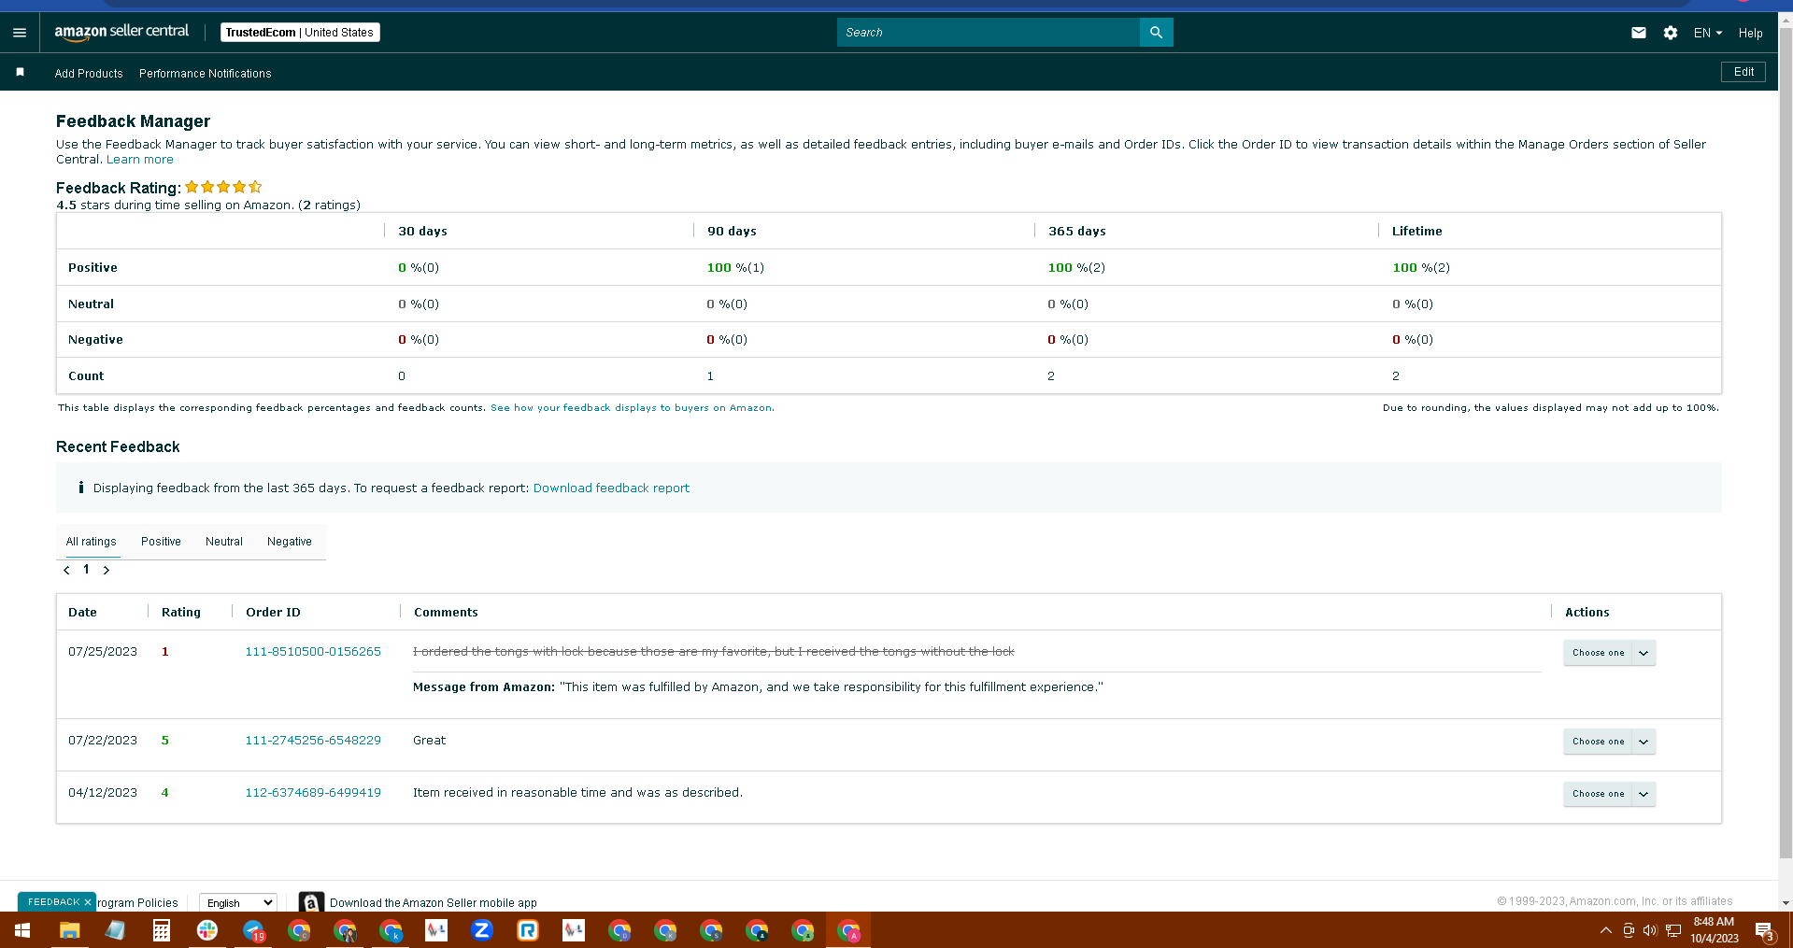
Task: Open order 112-6374689-6499419
Action: click(x=313, y=793)
